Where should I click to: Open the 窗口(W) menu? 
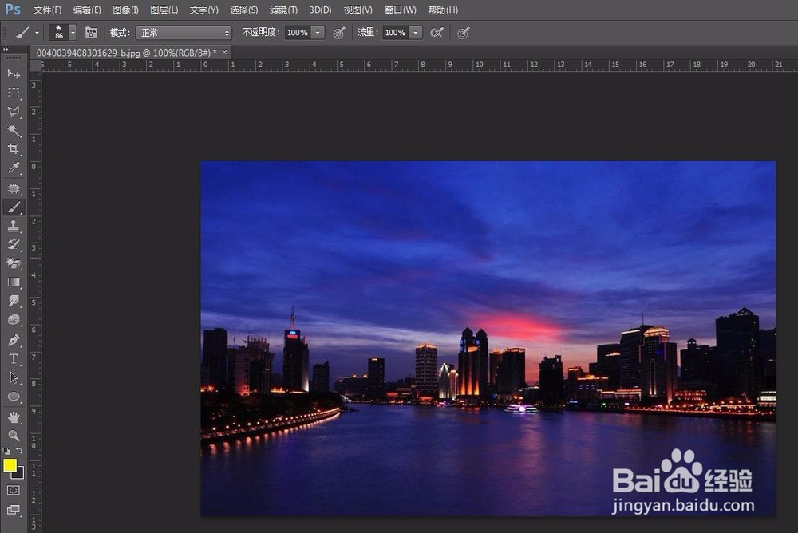point(401,10)
